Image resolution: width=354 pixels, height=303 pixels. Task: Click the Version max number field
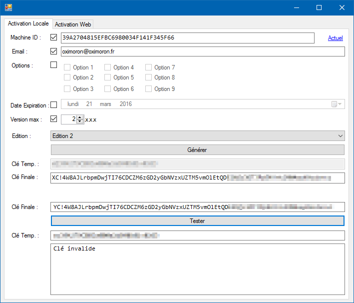click(x=69, y=119)
